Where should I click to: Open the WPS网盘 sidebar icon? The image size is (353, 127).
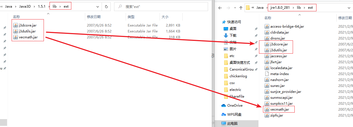pos(224,115)
